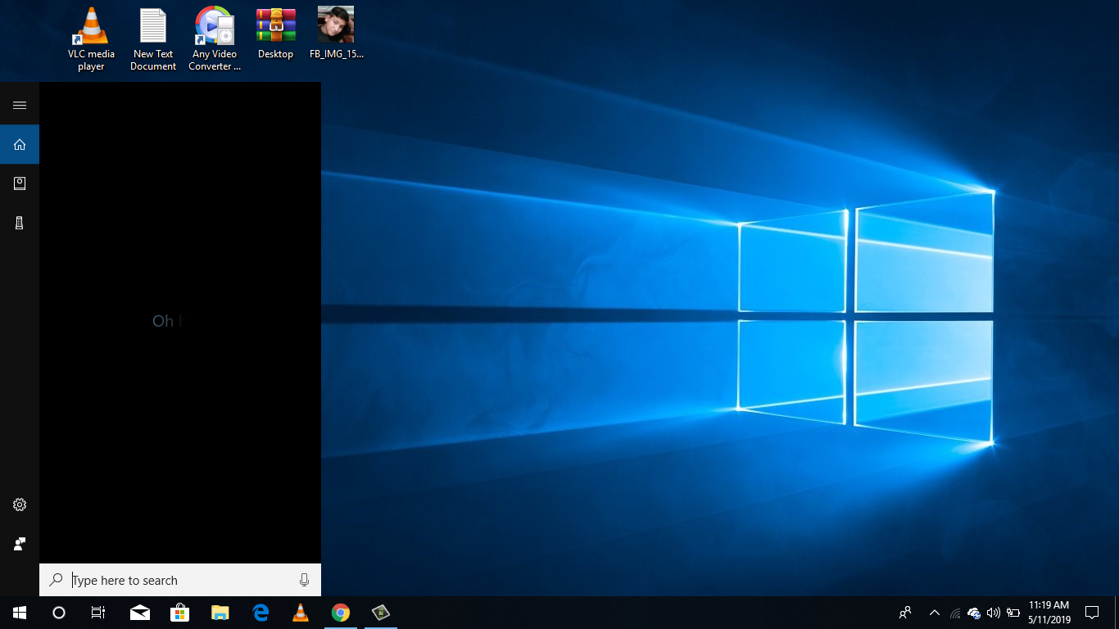Select the FB_IMG_15... image thumbnail on desktop
1119x629 pixels.
[336, 34]
